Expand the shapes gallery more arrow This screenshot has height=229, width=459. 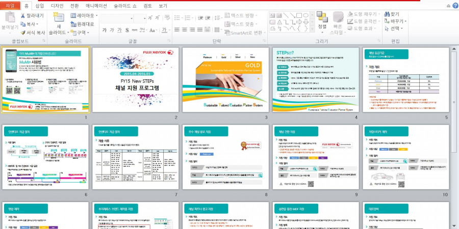click(313, 29)
